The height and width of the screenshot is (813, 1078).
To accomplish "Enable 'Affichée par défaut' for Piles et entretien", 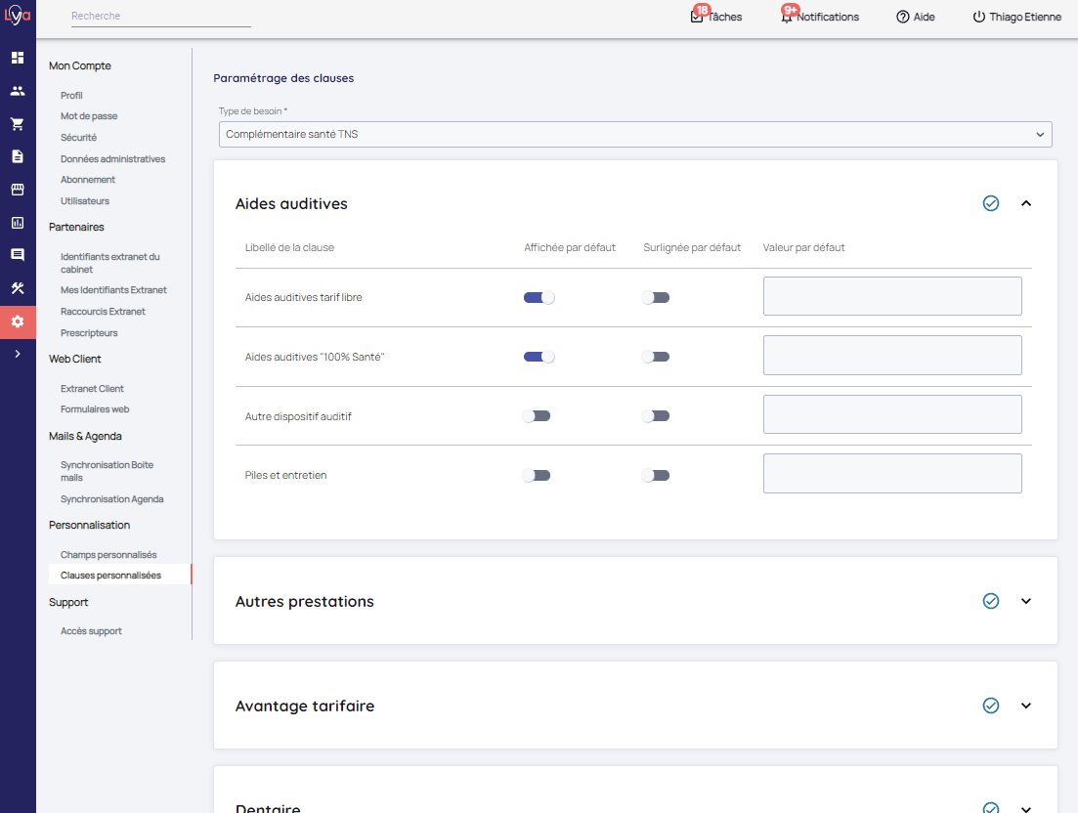I will (537, 476).
